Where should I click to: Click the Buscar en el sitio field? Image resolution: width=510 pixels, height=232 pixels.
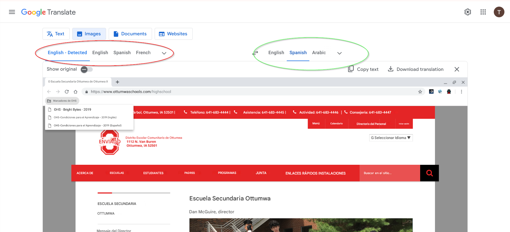click(390, 173)
